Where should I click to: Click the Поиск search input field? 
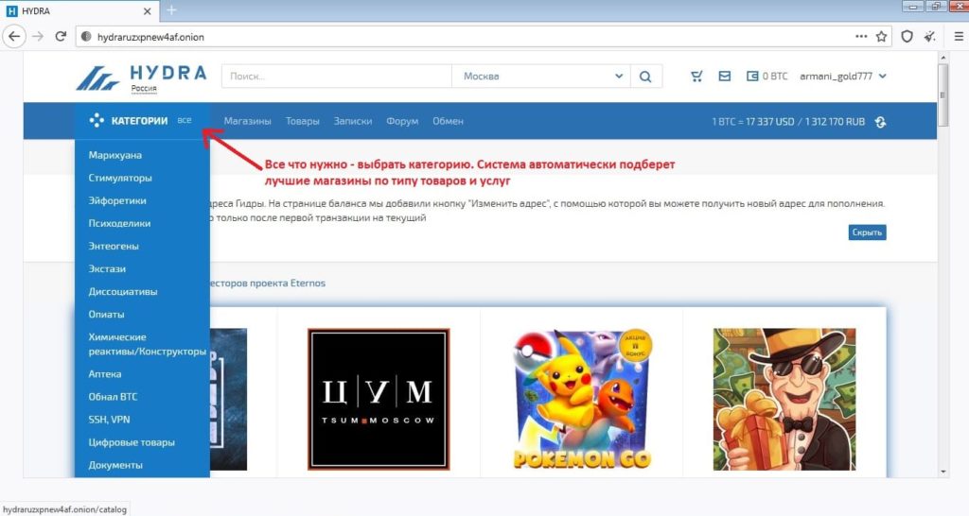[336, 77]
